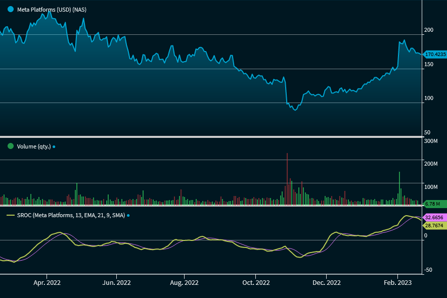Click the 300M volume axis label

(x=430, y=140)
